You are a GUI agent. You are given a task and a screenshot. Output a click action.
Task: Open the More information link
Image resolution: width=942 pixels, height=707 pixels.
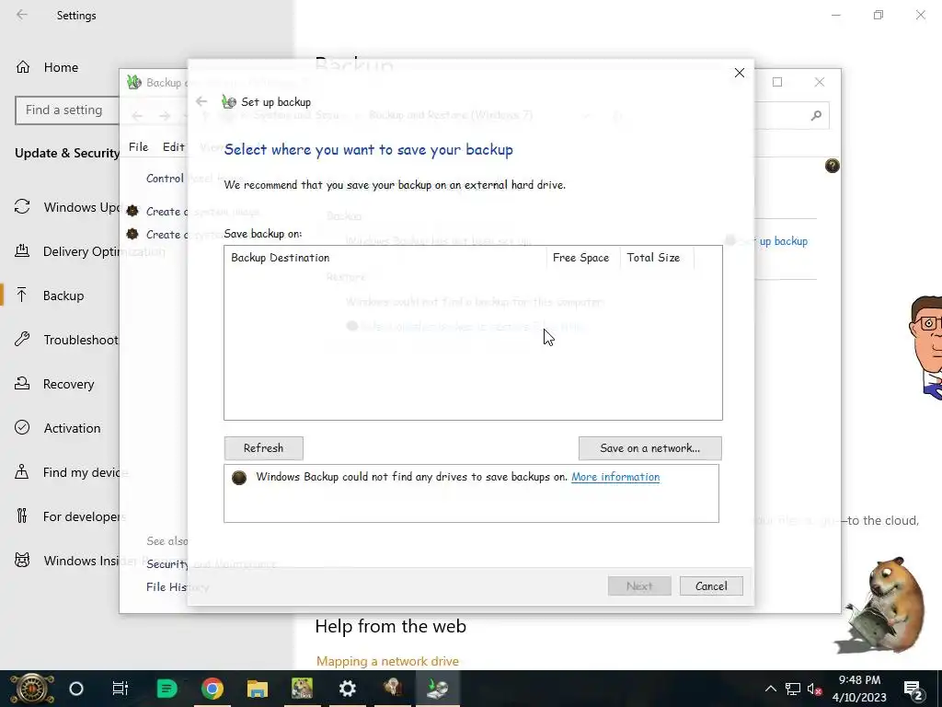click(x=615, y=477)
